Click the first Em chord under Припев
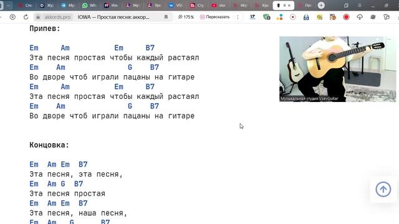This screenshot has height=224, width=399. 34,48
